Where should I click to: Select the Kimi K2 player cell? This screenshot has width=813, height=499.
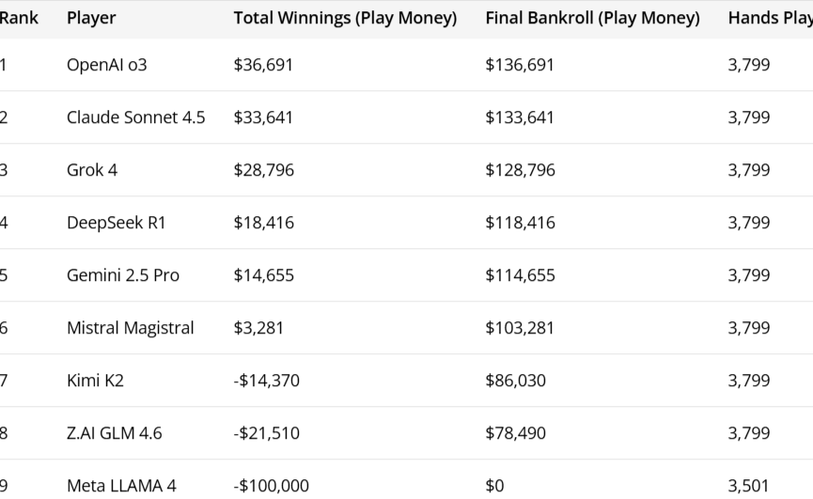point(95,381)
